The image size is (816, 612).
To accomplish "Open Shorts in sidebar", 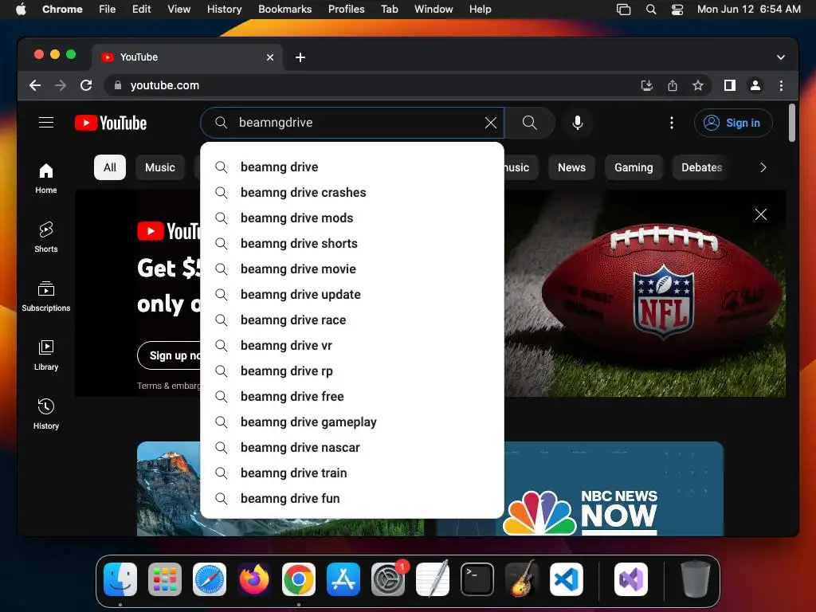I will [45, 237].
